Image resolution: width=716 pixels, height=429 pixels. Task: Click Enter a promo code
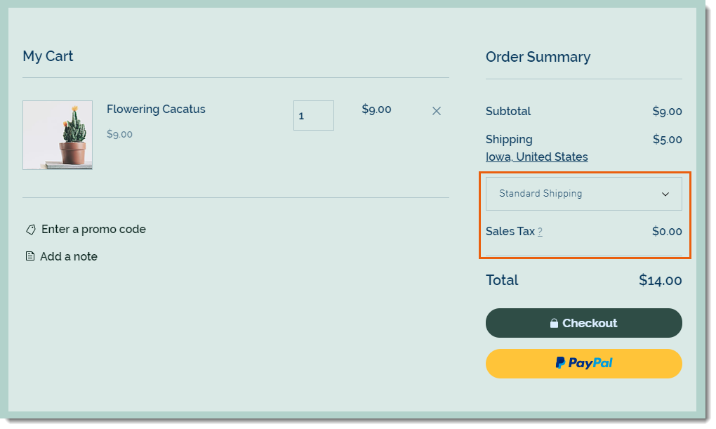coord(93,230)
